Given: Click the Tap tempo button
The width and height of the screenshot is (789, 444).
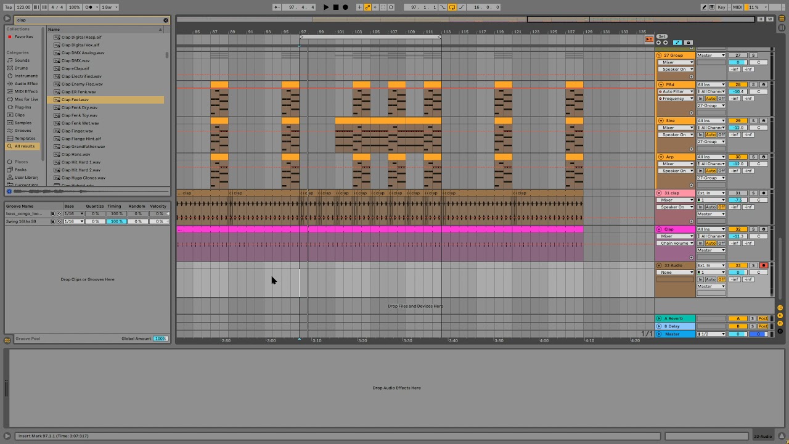Looking at the screenshot, I should [9, 7].
